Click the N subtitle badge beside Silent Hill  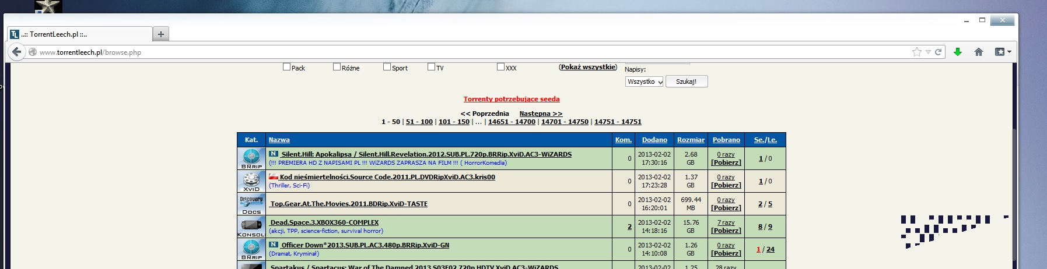273,154
